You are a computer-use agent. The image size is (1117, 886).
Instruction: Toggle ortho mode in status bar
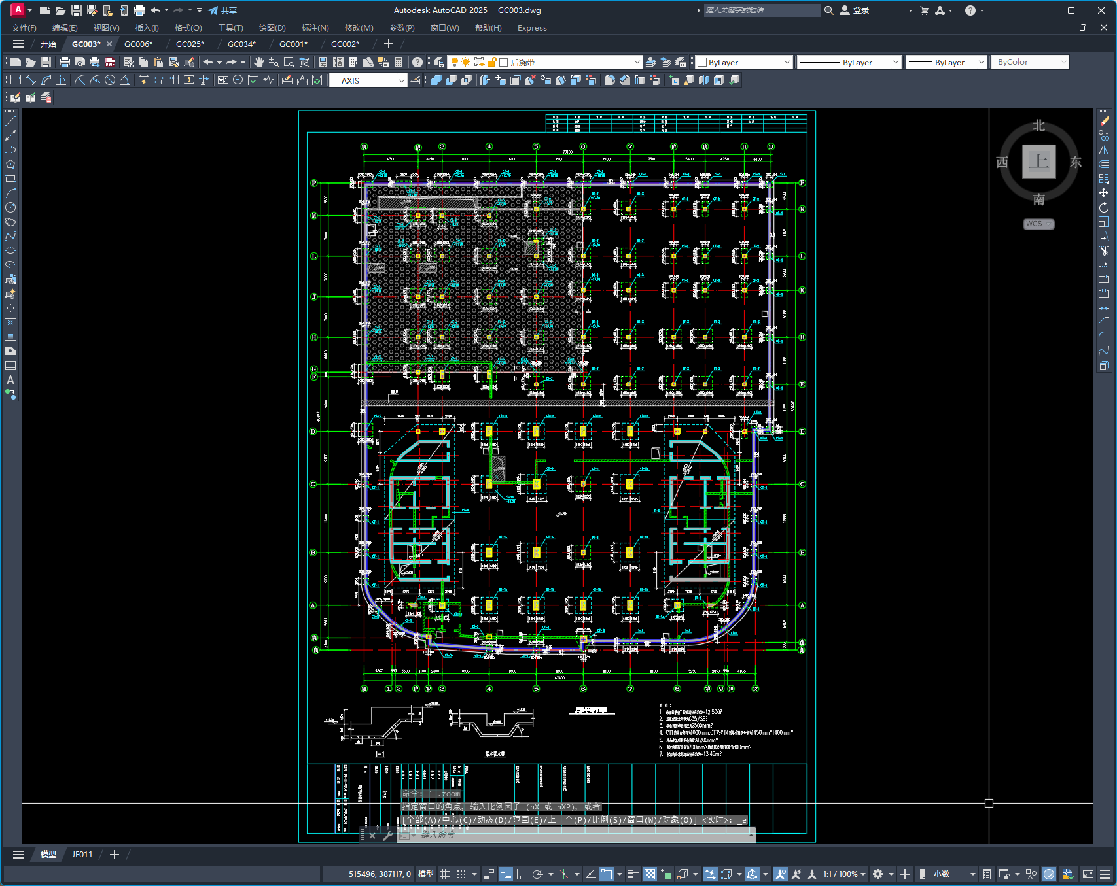[522, 874]
